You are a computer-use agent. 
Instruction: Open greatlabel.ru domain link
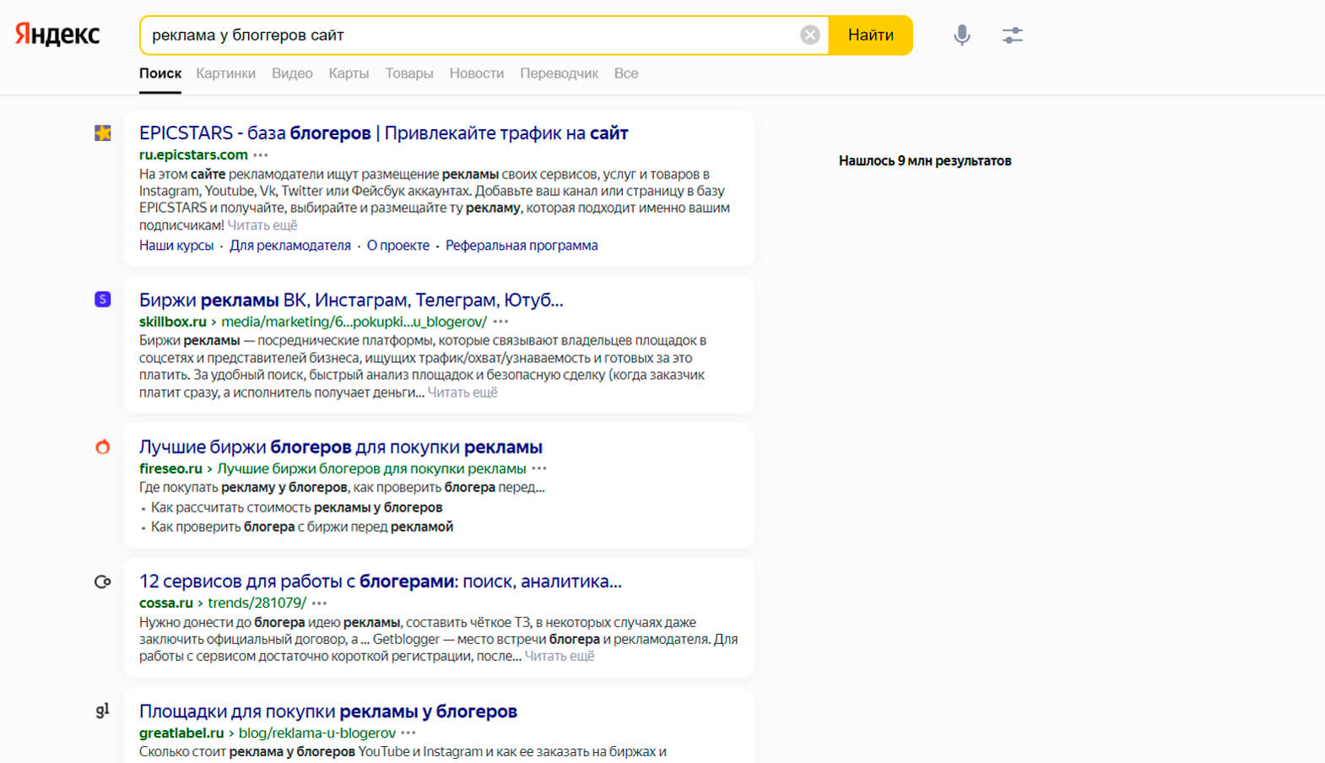tap(181, 733)
